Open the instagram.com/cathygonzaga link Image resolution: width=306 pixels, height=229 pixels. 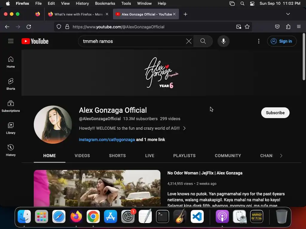tap(107, 140)
